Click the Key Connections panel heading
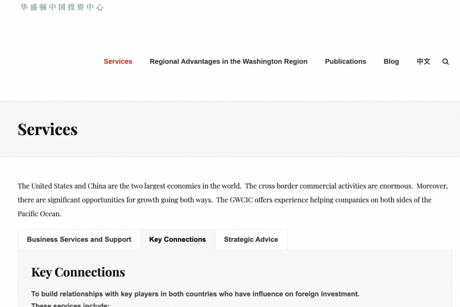Screen dimensions: 460x307 (78, 272)
